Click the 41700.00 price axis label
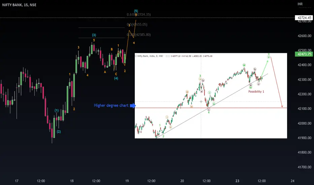The height and width of the screenshot is (185, 314). click(304, 167)
